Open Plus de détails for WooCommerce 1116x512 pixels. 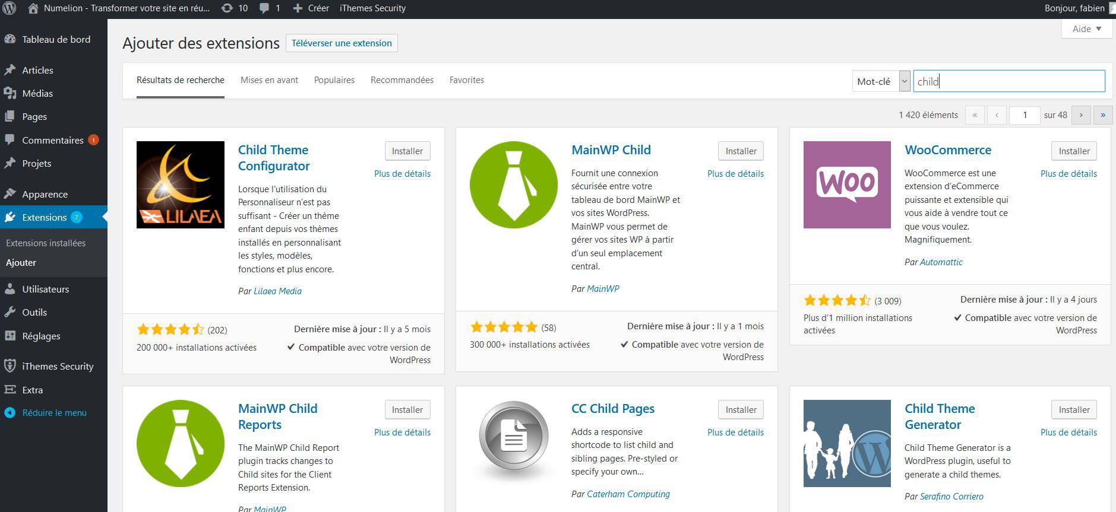pos(1068,174)
